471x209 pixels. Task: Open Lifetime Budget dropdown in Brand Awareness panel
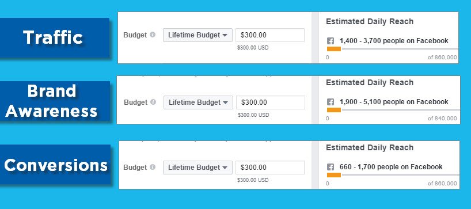[198, 102]
